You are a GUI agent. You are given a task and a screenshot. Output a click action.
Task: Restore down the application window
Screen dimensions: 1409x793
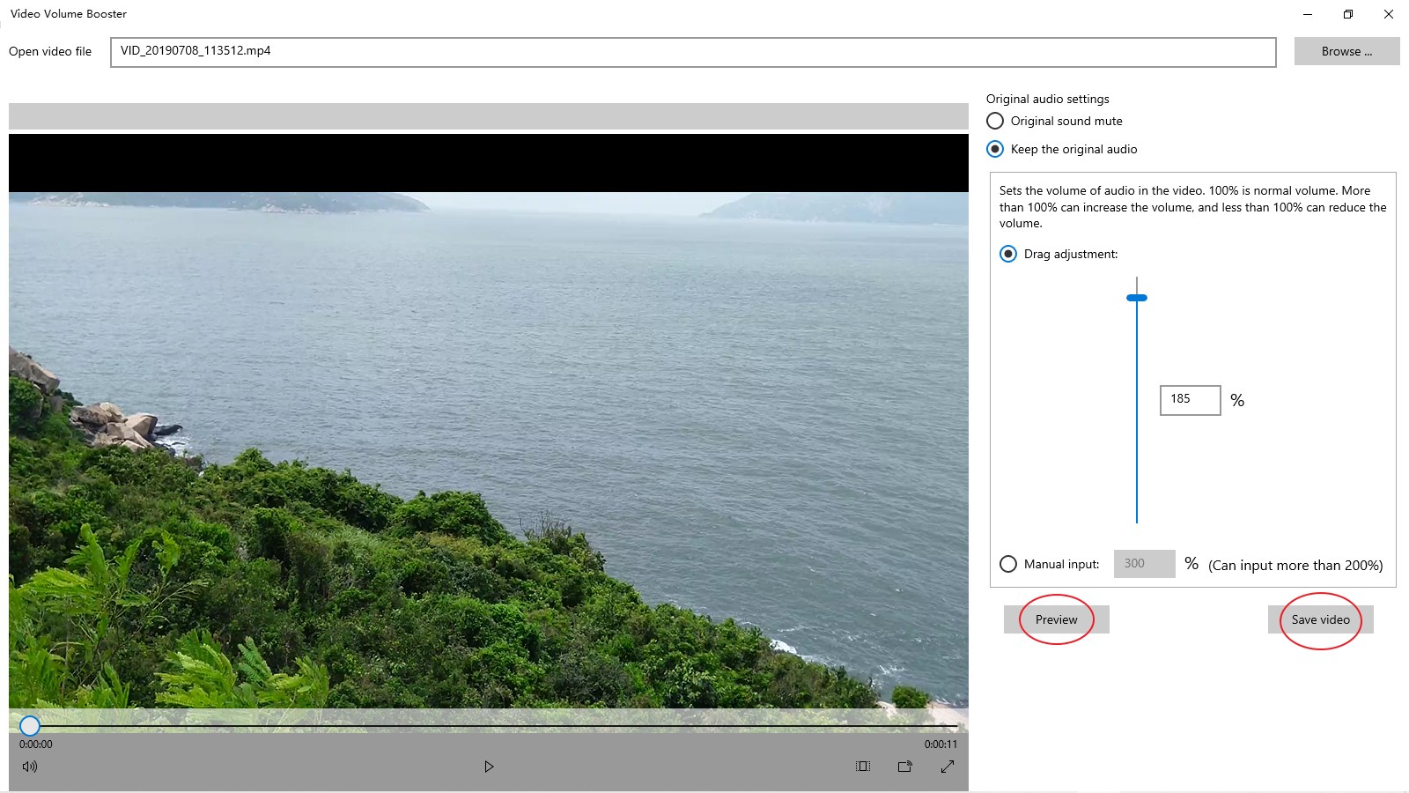[x=1348, y=14]
